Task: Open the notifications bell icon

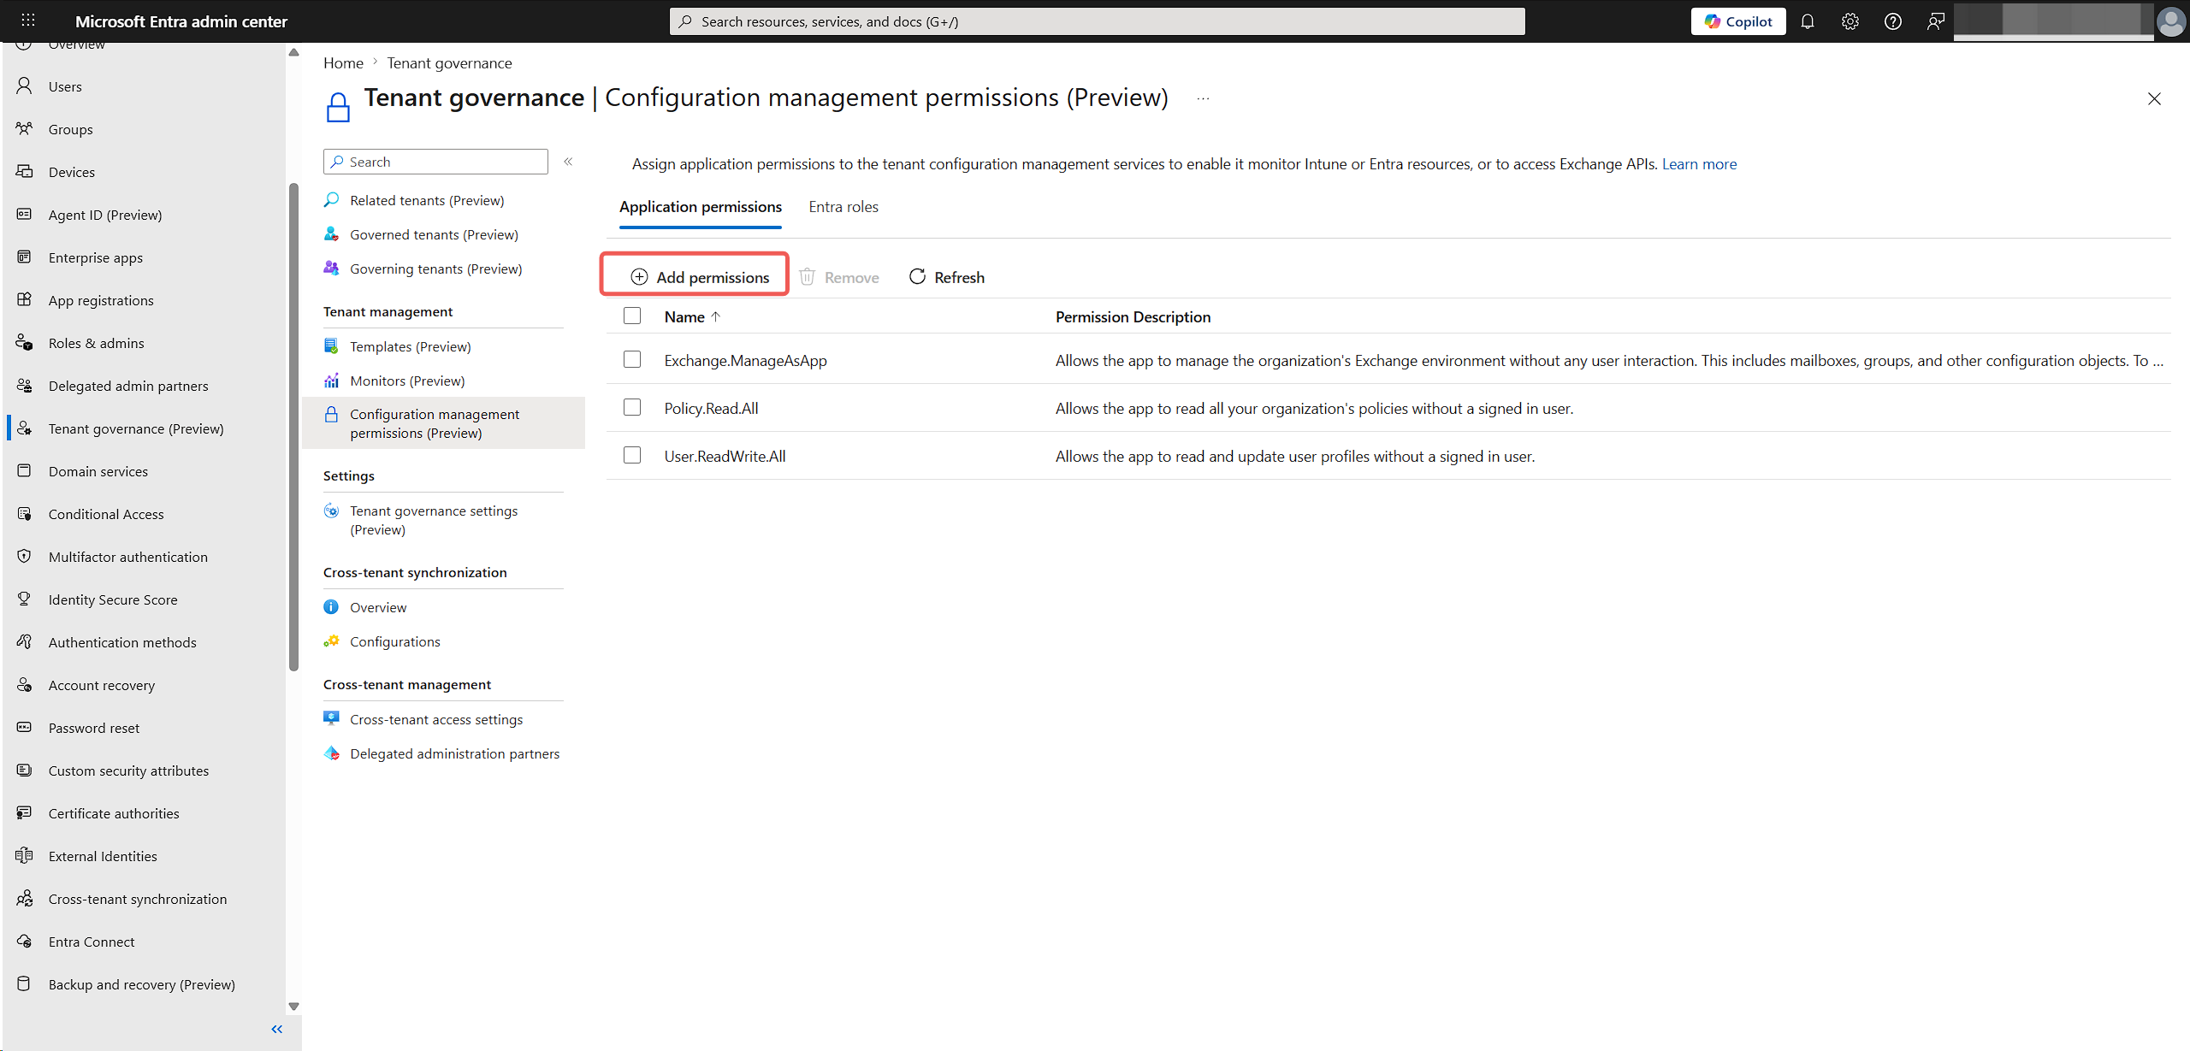Action: [x=1807, y=21]
